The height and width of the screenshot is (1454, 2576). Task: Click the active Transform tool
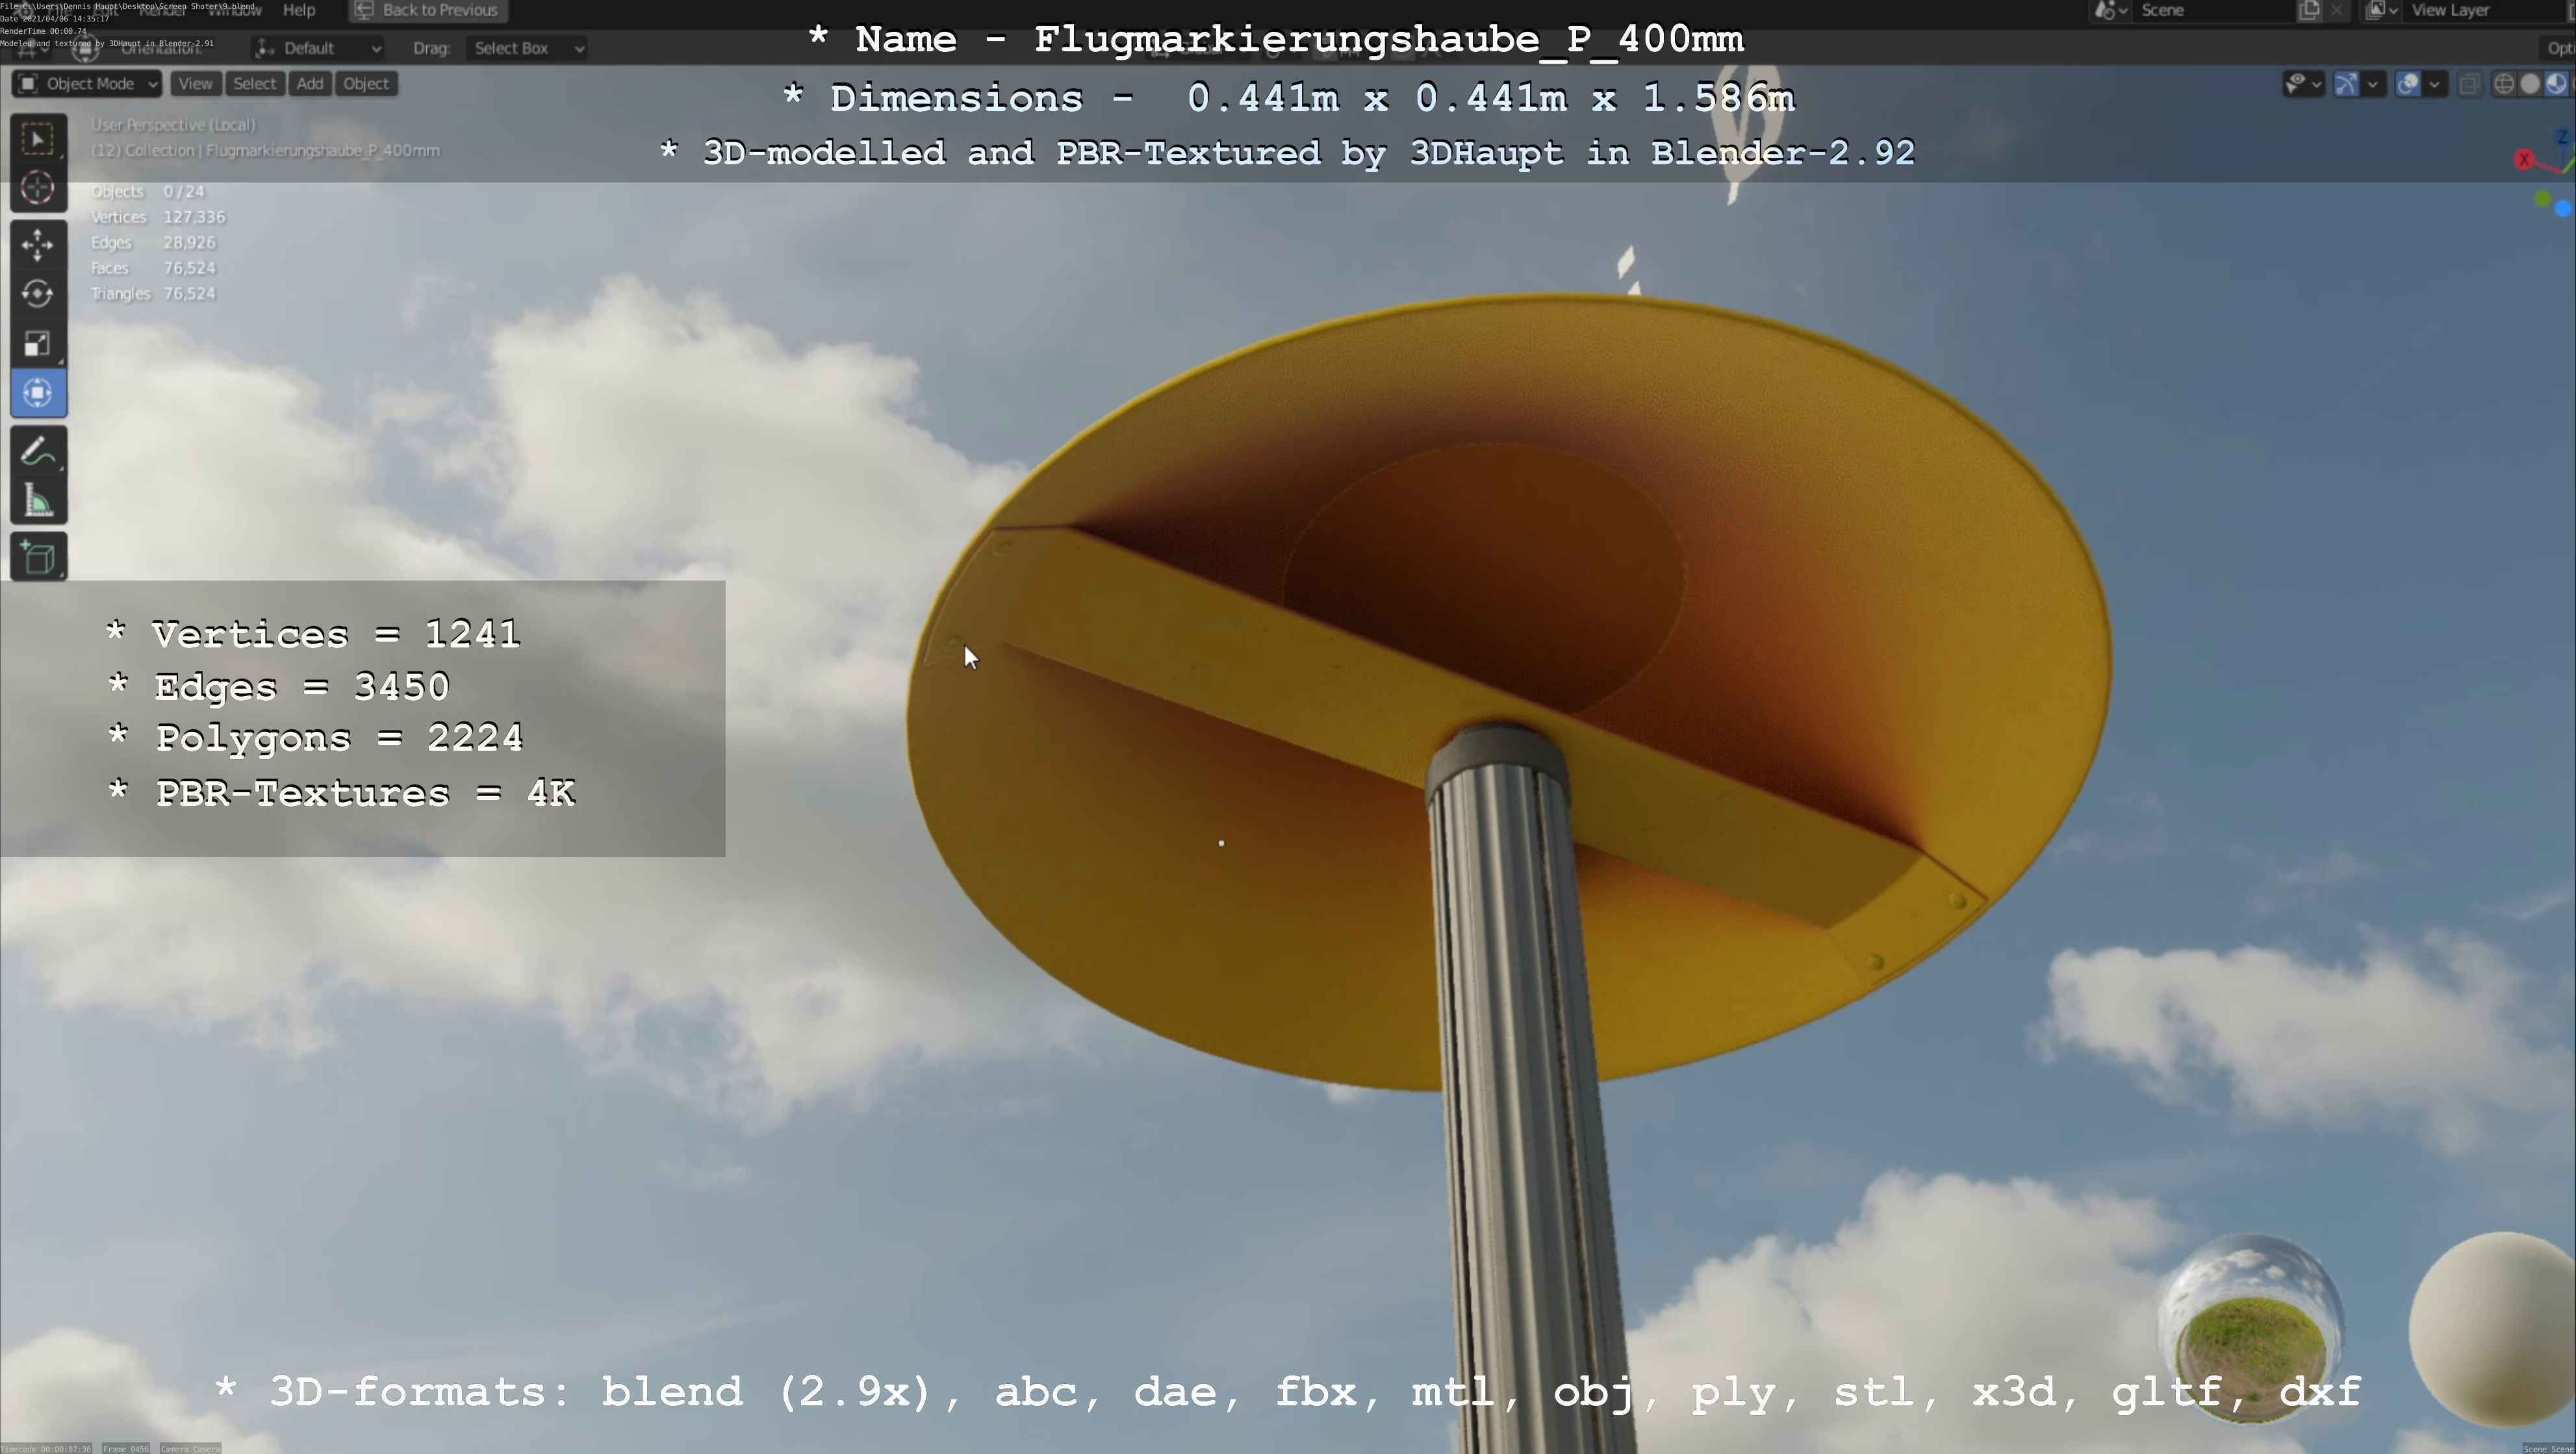tap(38, 393)
